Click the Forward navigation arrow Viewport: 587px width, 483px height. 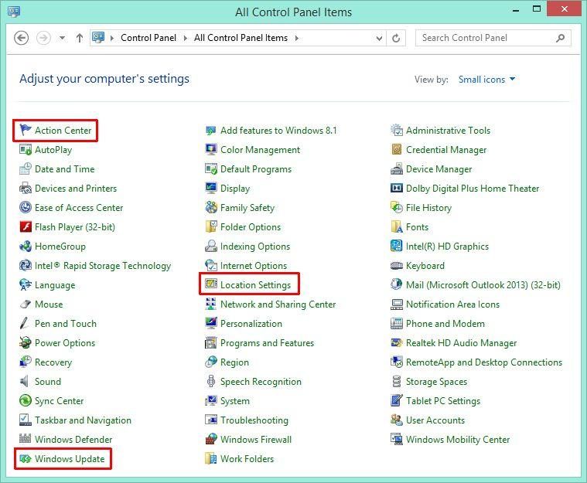(43, 38)
